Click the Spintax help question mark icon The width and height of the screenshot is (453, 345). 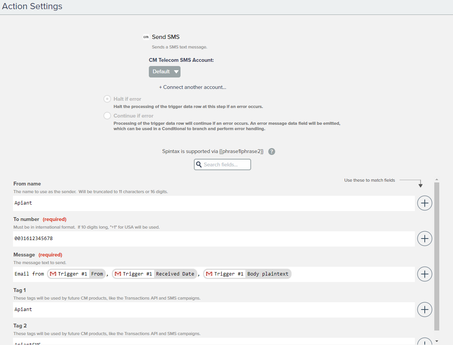coord(271,152)
